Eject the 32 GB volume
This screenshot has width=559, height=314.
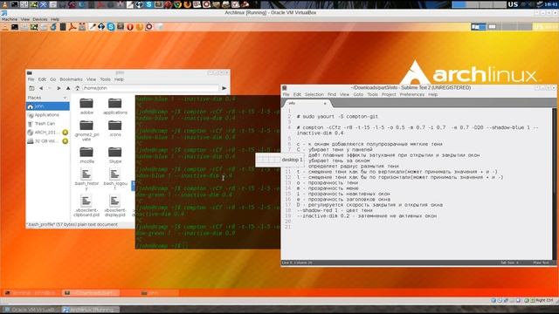(66, 141)
